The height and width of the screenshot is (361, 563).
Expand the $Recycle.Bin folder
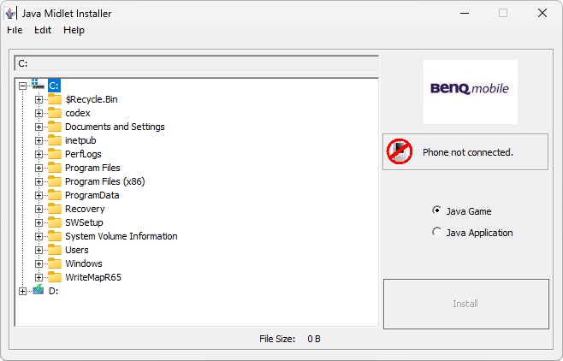[x=39, y=99]
